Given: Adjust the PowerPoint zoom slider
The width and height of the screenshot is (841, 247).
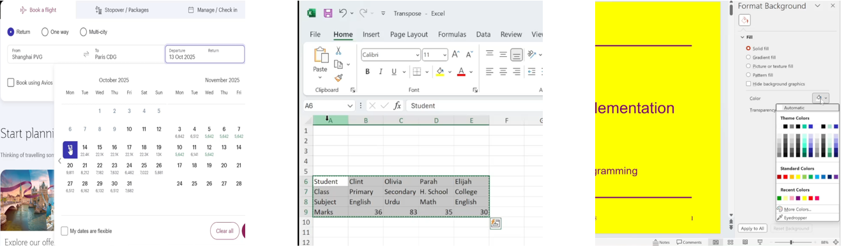Looking at the screenshot, I should pos(792,243).
